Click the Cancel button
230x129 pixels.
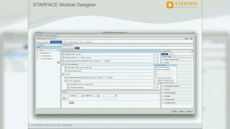coord(189,111)
